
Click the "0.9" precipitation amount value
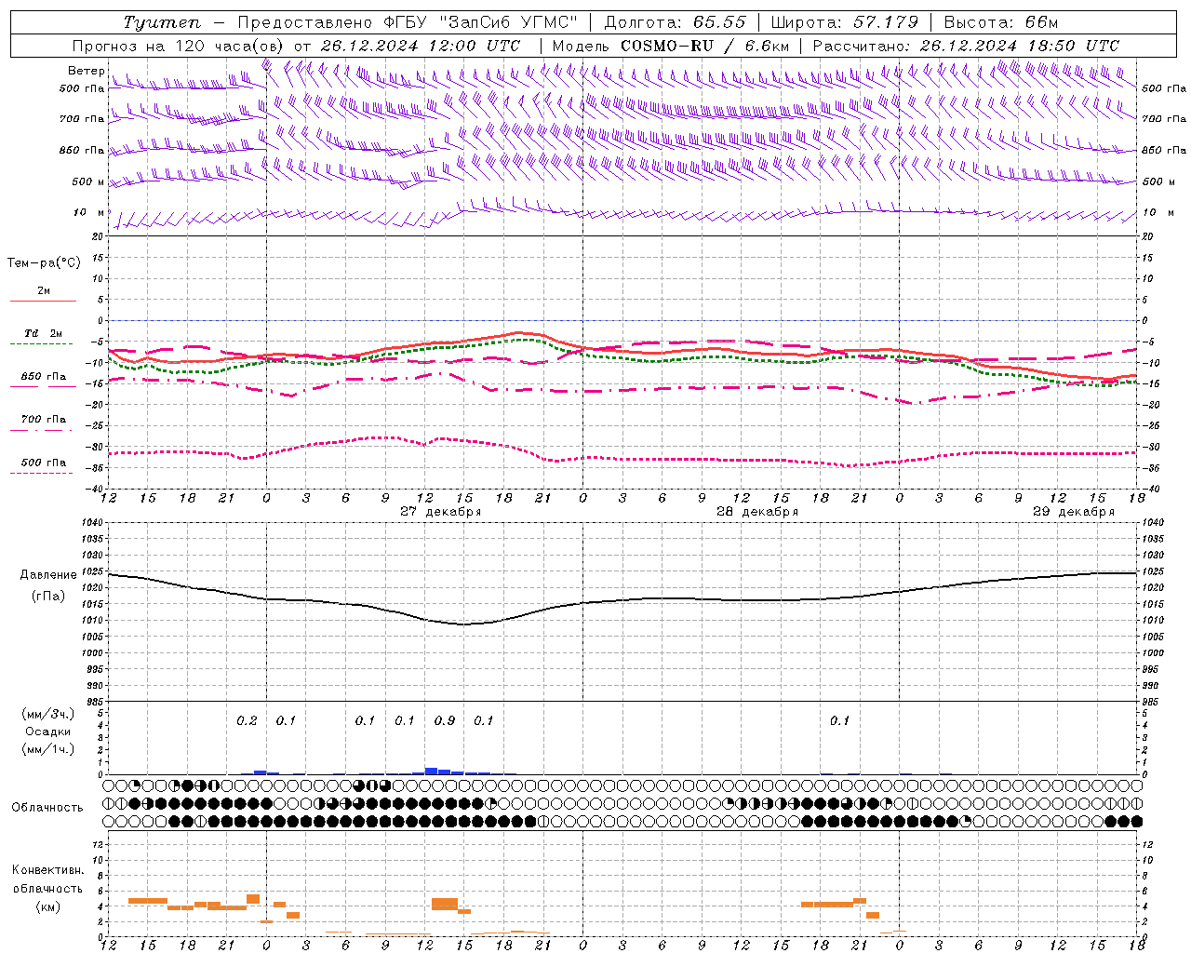tap(445, 720)
